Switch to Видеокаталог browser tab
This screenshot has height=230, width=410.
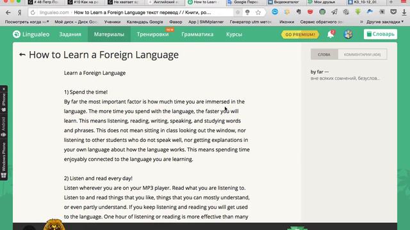tap(284, 2)
